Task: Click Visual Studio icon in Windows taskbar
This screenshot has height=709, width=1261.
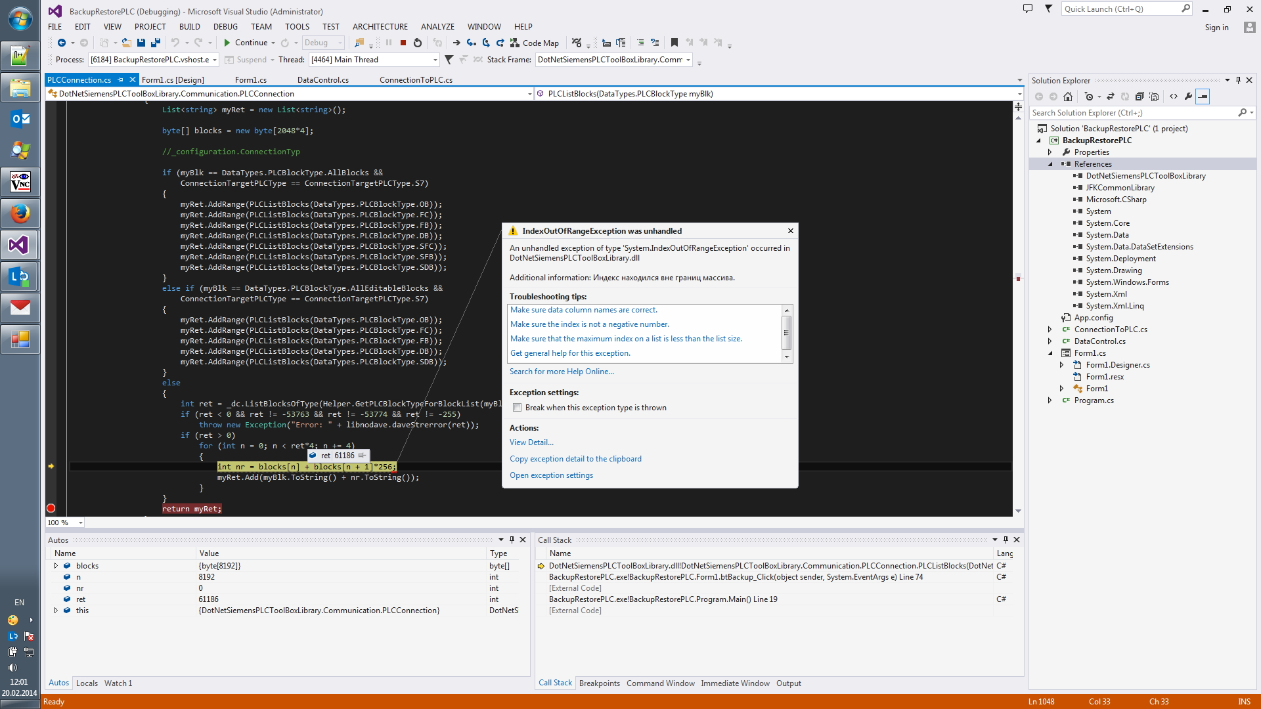Action: pyautogui.click(x=20, y=246)
